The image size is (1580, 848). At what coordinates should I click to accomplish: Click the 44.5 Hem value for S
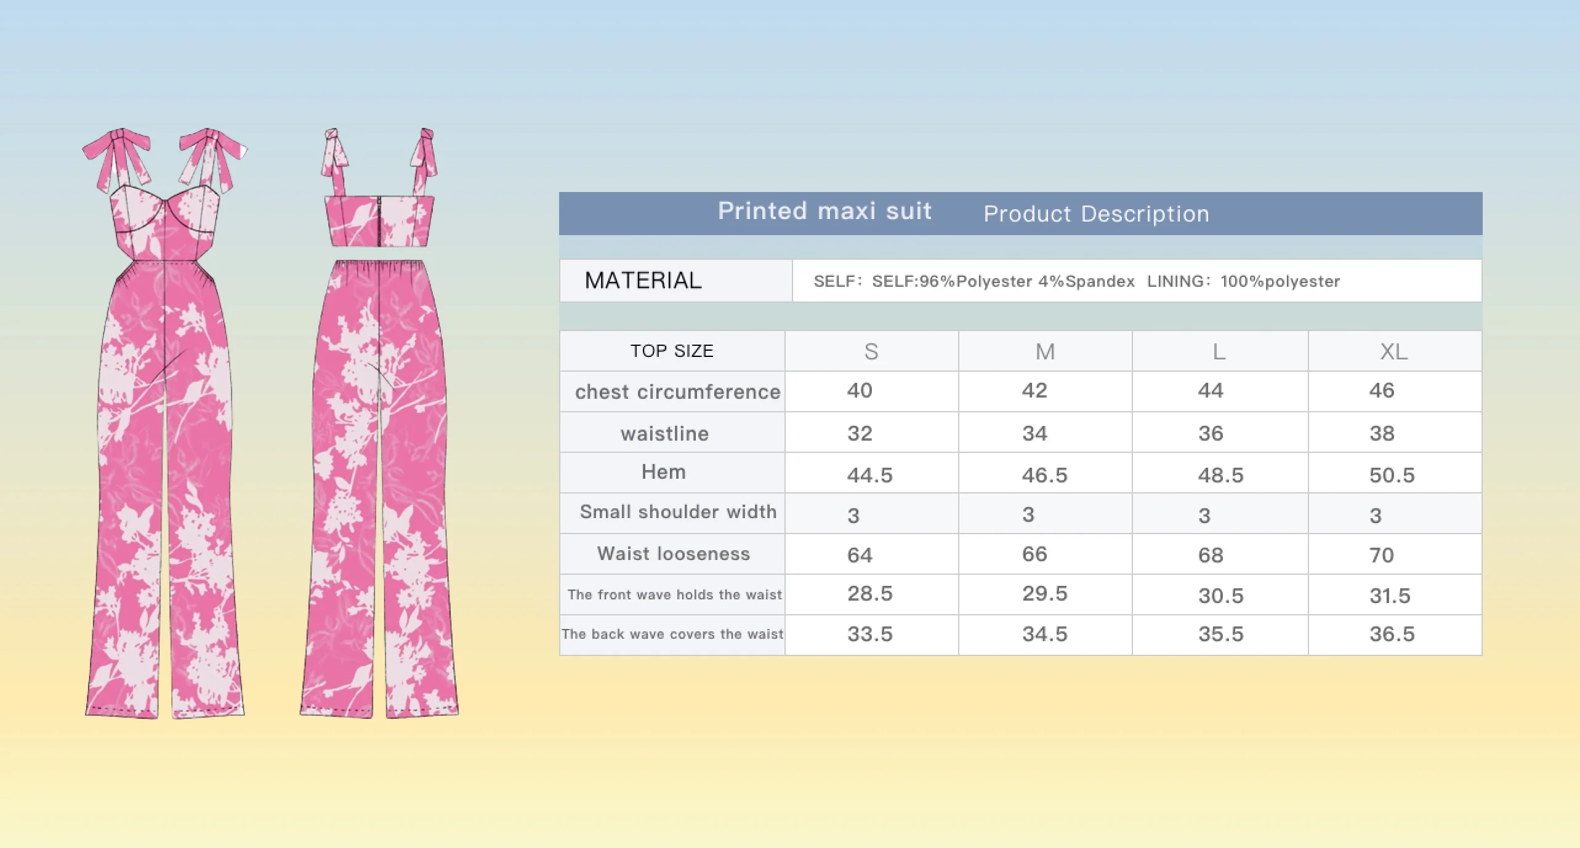(869, 475)
